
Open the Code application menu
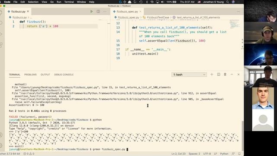click(x=7, y=2)
